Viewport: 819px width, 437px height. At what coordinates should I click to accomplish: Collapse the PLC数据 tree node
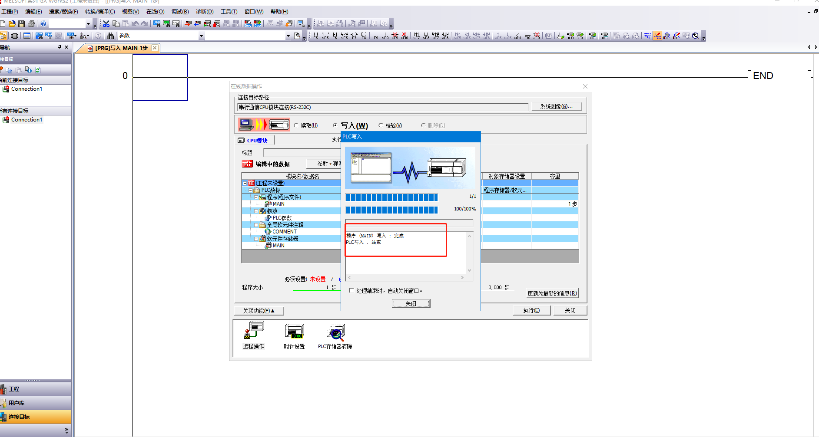click(250, 190)
